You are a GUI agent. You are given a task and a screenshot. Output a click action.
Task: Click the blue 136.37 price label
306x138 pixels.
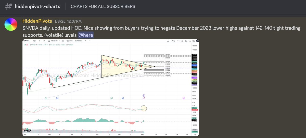point(195,65)
